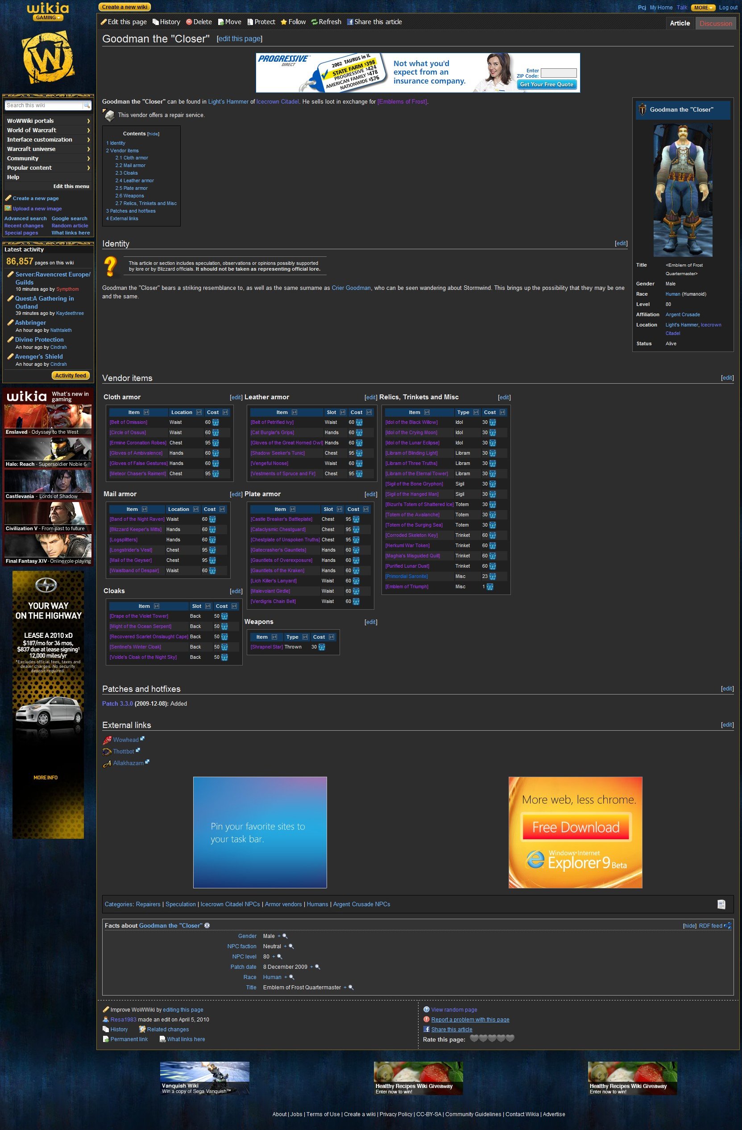This screenshot has height=1130, width=742.
Task: Click the Delete page icon
Action: [189, 22]
